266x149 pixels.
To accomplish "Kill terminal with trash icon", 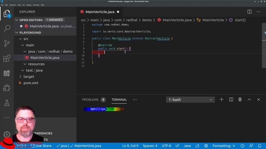I will pyautogui.click(x=240, y=99).
